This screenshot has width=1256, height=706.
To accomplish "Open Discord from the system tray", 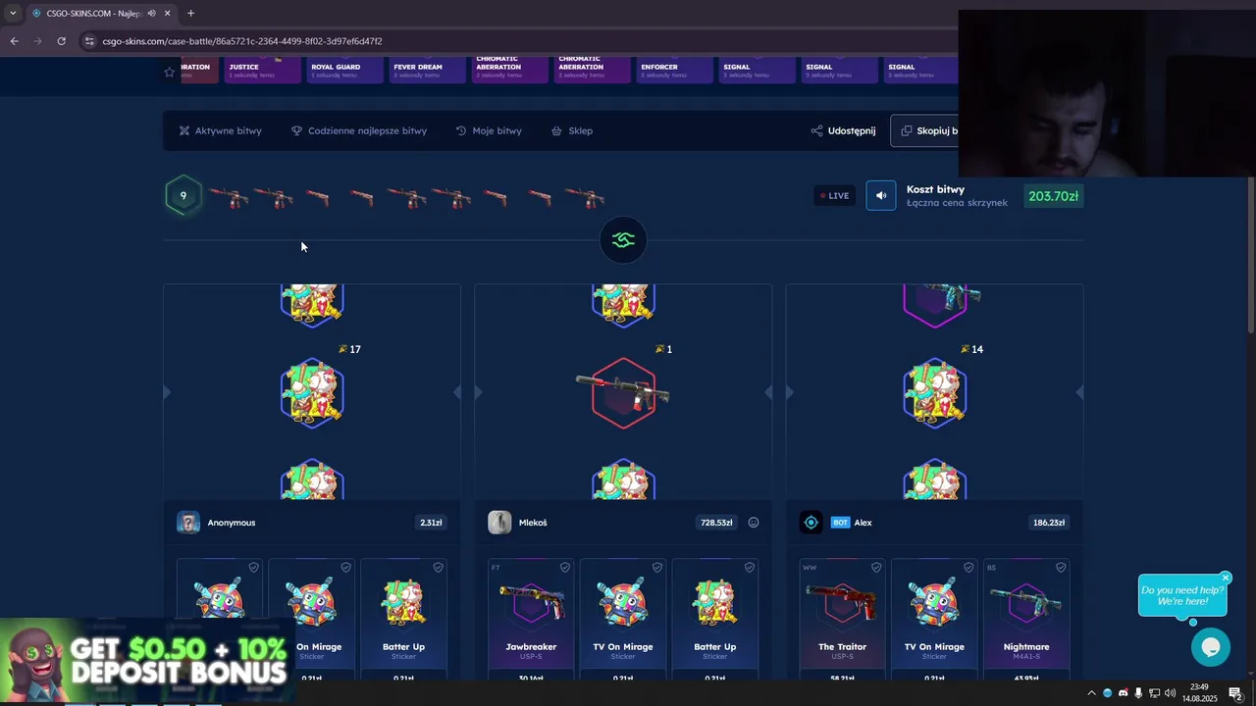I will [1123, 693].
